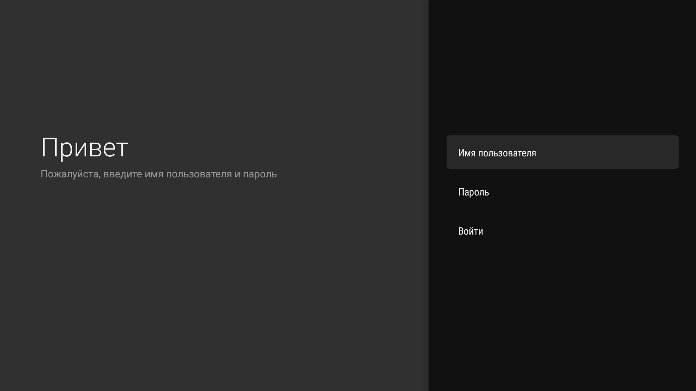
Task: Click the Имя пользователя label text
Action: 497,153
